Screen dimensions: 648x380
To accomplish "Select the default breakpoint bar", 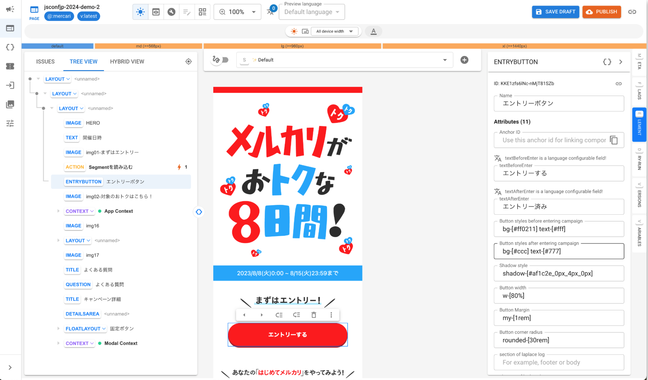I will (x=57, y=46).
